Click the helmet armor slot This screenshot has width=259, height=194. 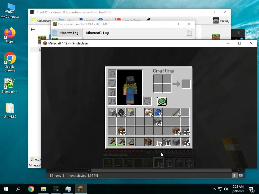click(x=112, y=74)
